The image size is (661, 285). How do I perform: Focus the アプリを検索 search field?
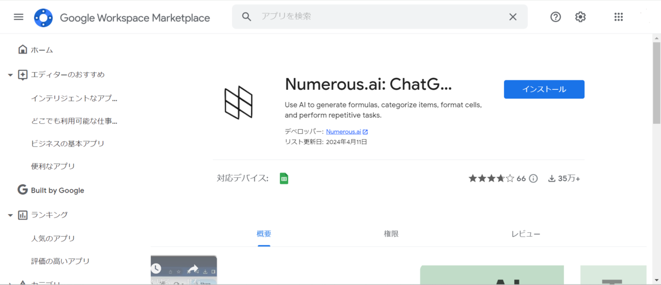point(380,17)
